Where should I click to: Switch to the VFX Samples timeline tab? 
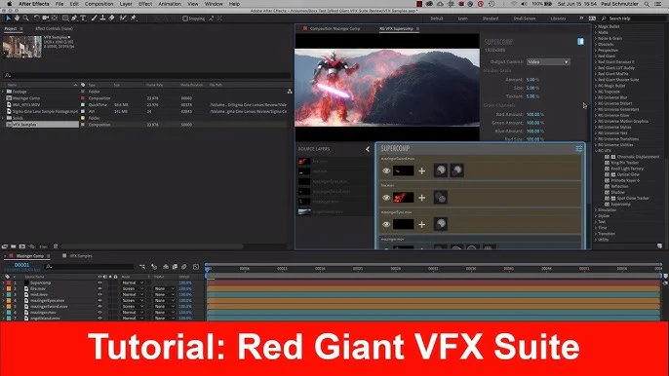coord(81,256)
